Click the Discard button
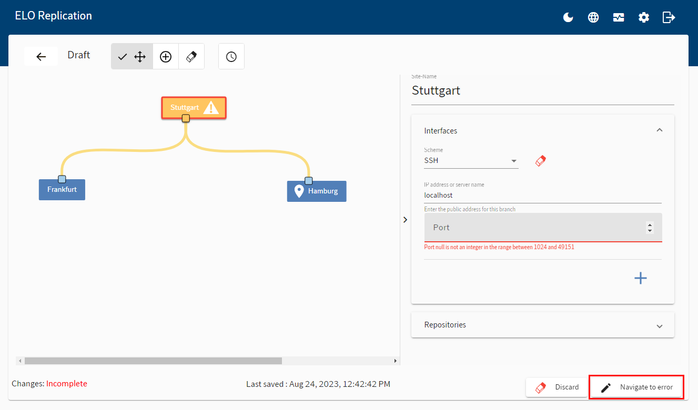The image size is (698, 410). [557, 387]
